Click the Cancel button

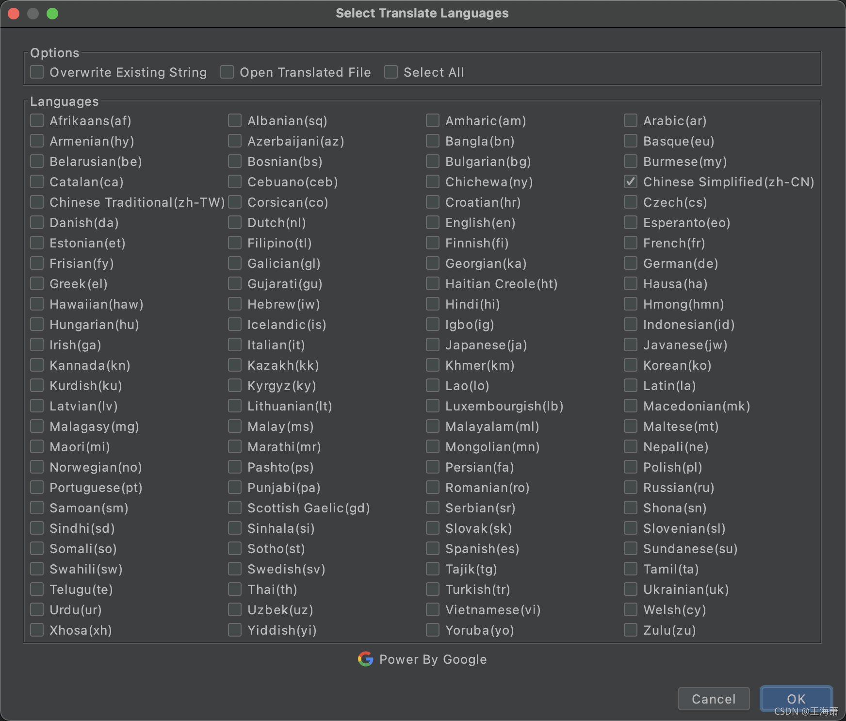click(714, 699)
